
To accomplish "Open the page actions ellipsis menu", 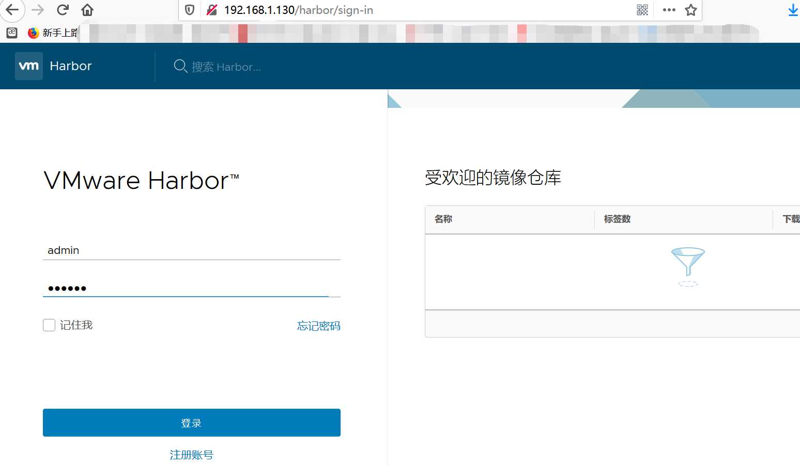I will (669, 10).
